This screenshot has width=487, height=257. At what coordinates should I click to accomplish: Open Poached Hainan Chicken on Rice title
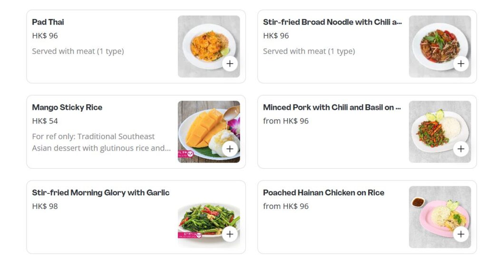point(323,193)
